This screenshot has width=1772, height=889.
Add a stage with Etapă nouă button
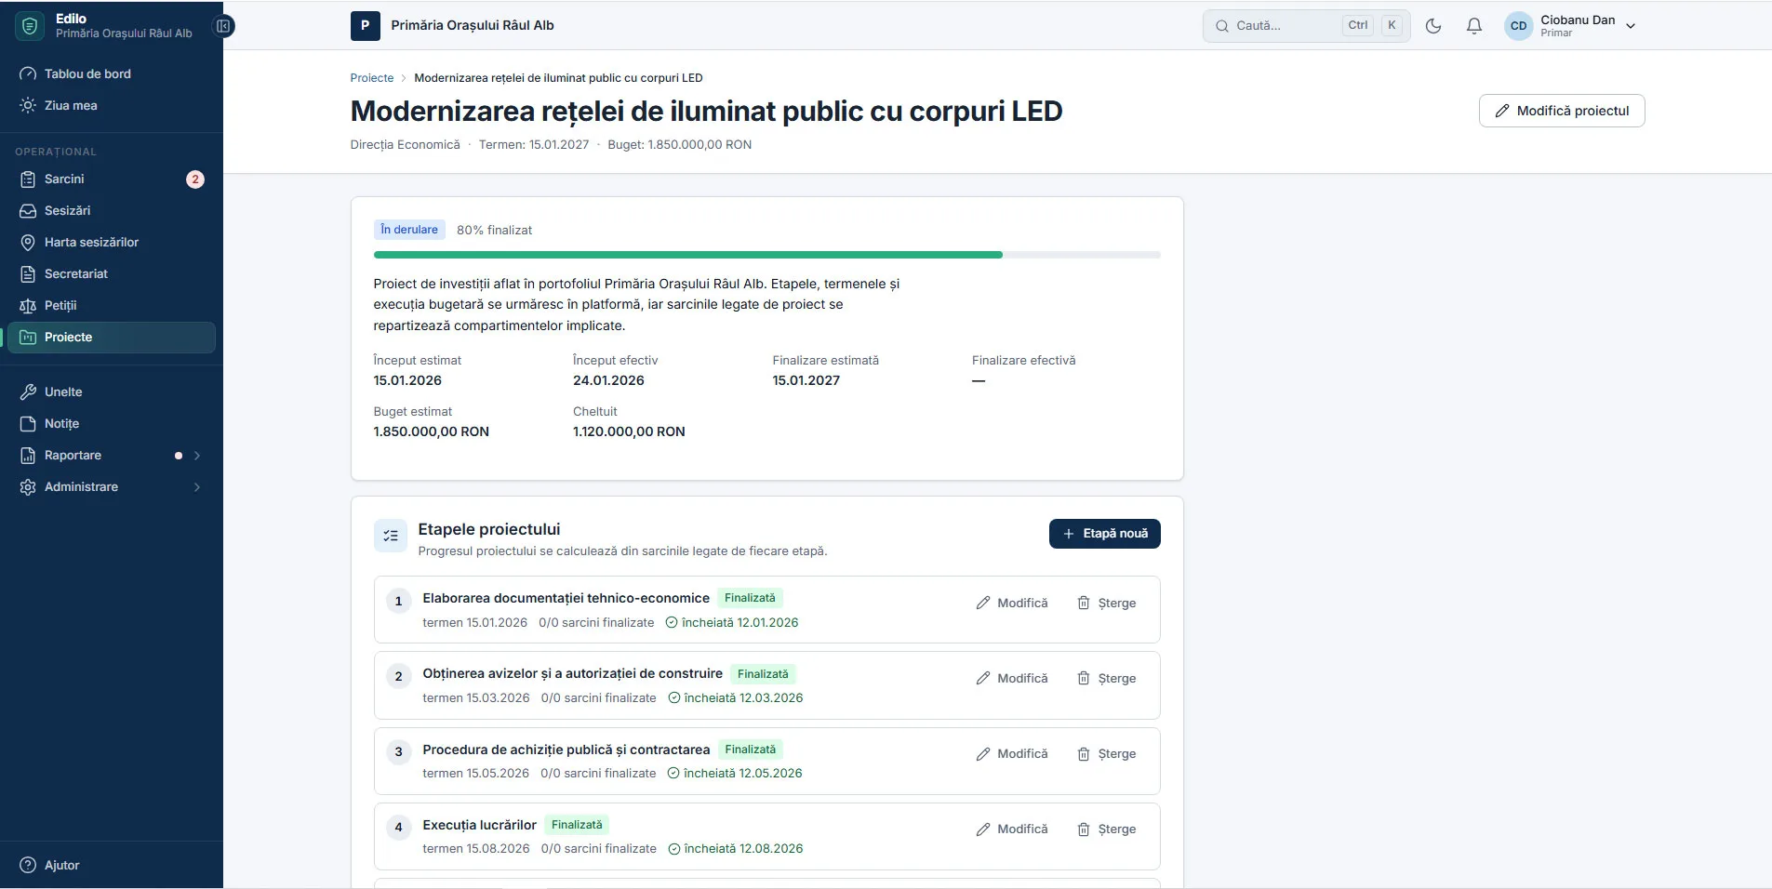coord(1105,534)
